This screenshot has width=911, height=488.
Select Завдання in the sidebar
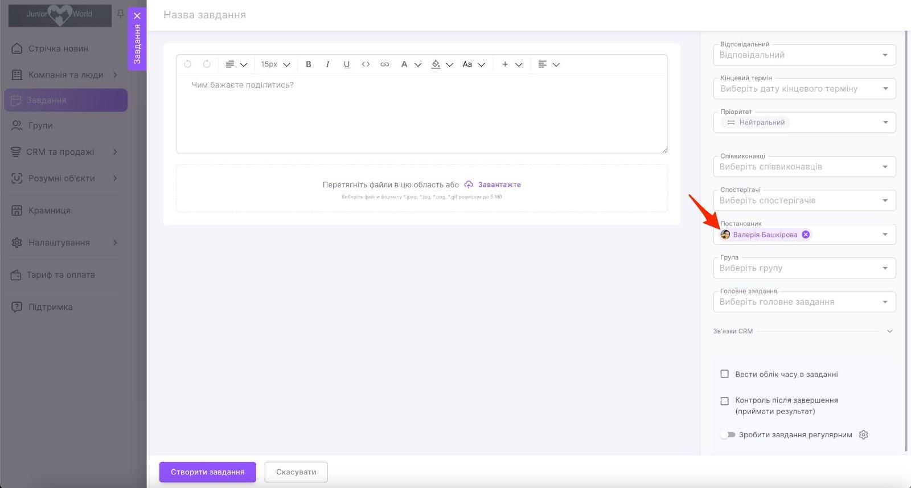[65, 100]
